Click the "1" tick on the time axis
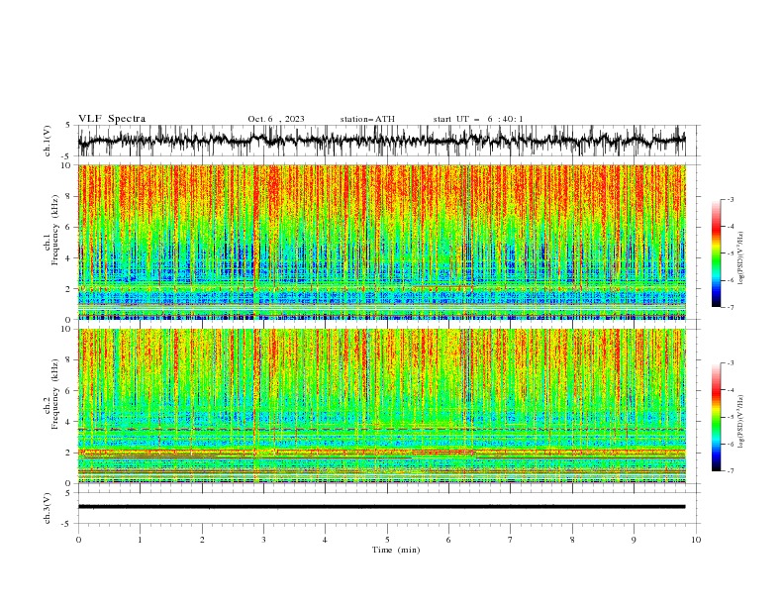Screen dimensions: 784x606 click(x=140, y=540)
